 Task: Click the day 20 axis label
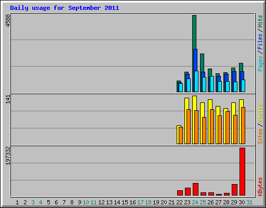164,202
